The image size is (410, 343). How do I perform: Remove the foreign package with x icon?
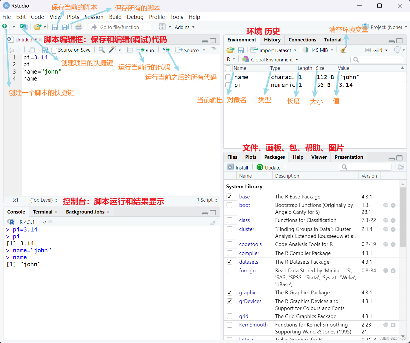[x=393, y=271]
